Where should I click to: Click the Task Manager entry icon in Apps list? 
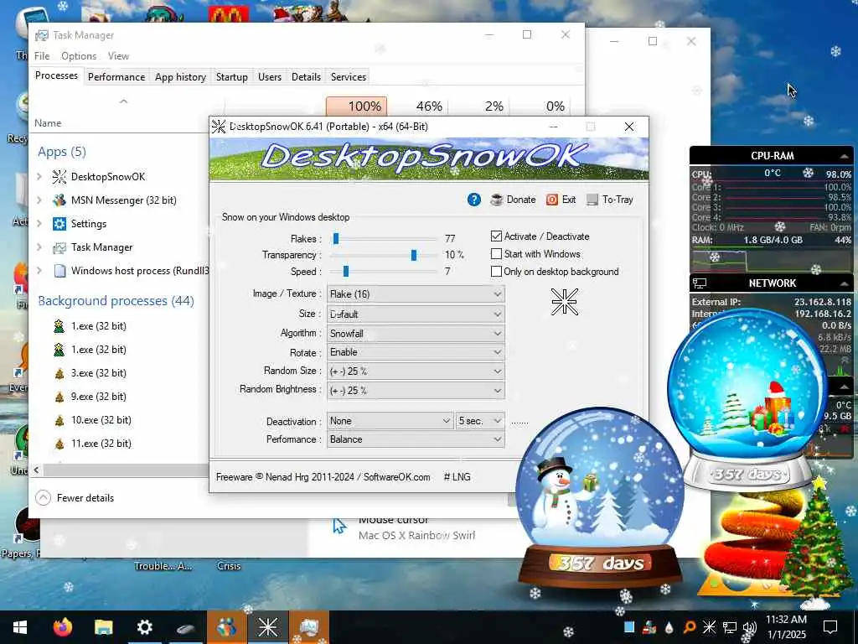click(59, 247)
